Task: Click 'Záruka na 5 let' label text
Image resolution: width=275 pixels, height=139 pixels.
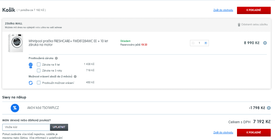Action: (x=51, y=65)
